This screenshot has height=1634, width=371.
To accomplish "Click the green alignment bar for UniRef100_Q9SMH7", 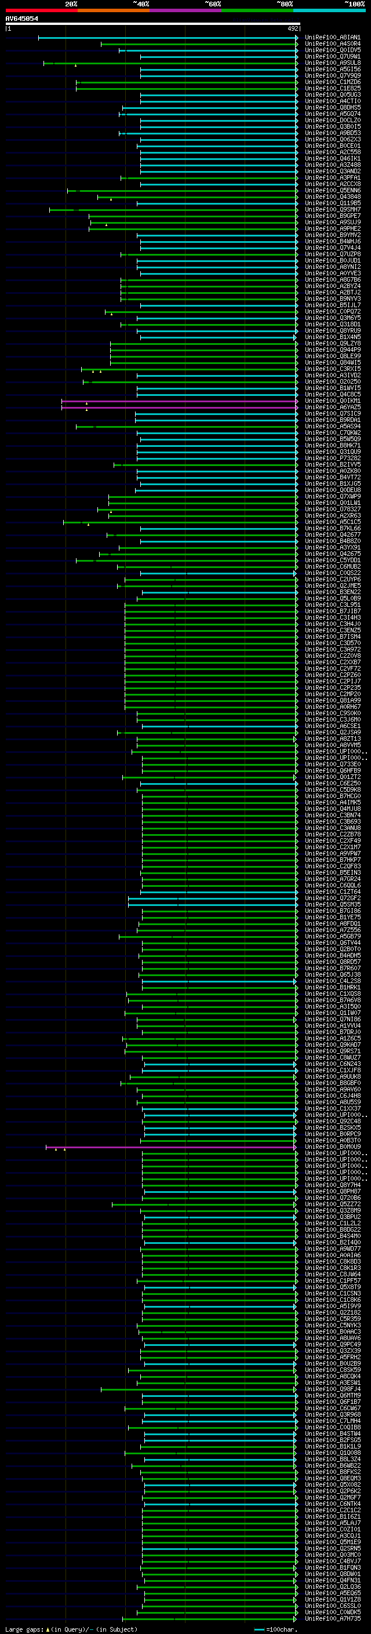I will pos(174,209).
